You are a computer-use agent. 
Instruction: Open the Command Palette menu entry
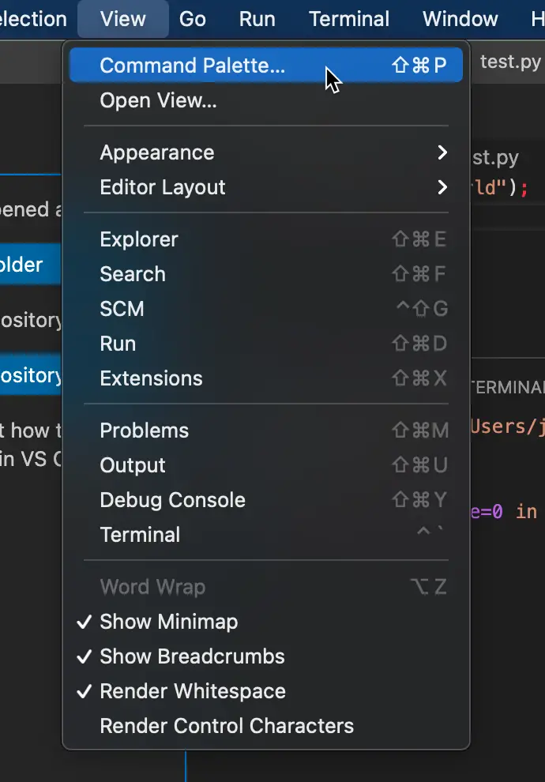[x=265, y=66]
